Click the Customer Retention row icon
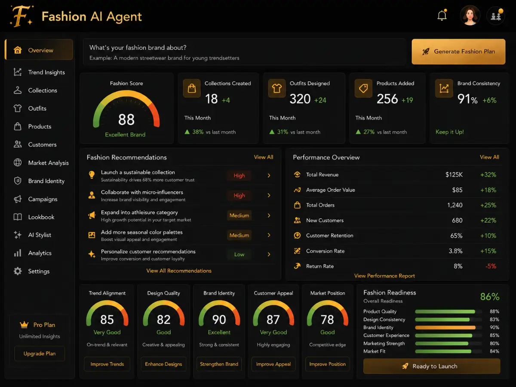 pos(297,235)
